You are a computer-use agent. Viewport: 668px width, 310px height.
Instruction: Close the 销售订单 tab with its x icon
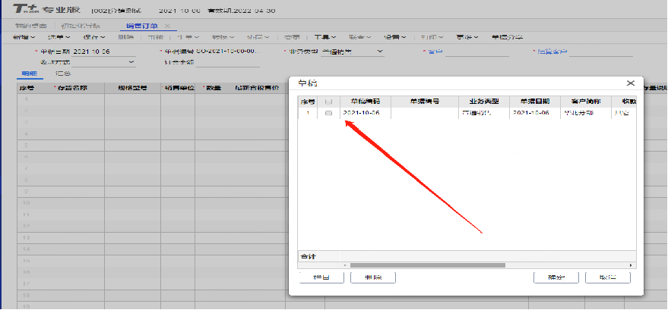coord(168,26)
